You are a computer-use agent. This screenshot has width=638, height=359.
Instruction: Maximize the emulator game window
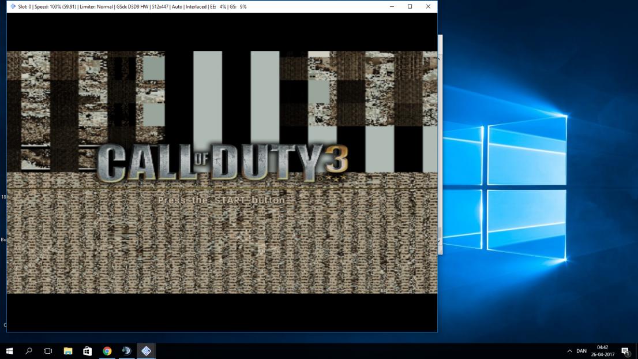[410, 6]
